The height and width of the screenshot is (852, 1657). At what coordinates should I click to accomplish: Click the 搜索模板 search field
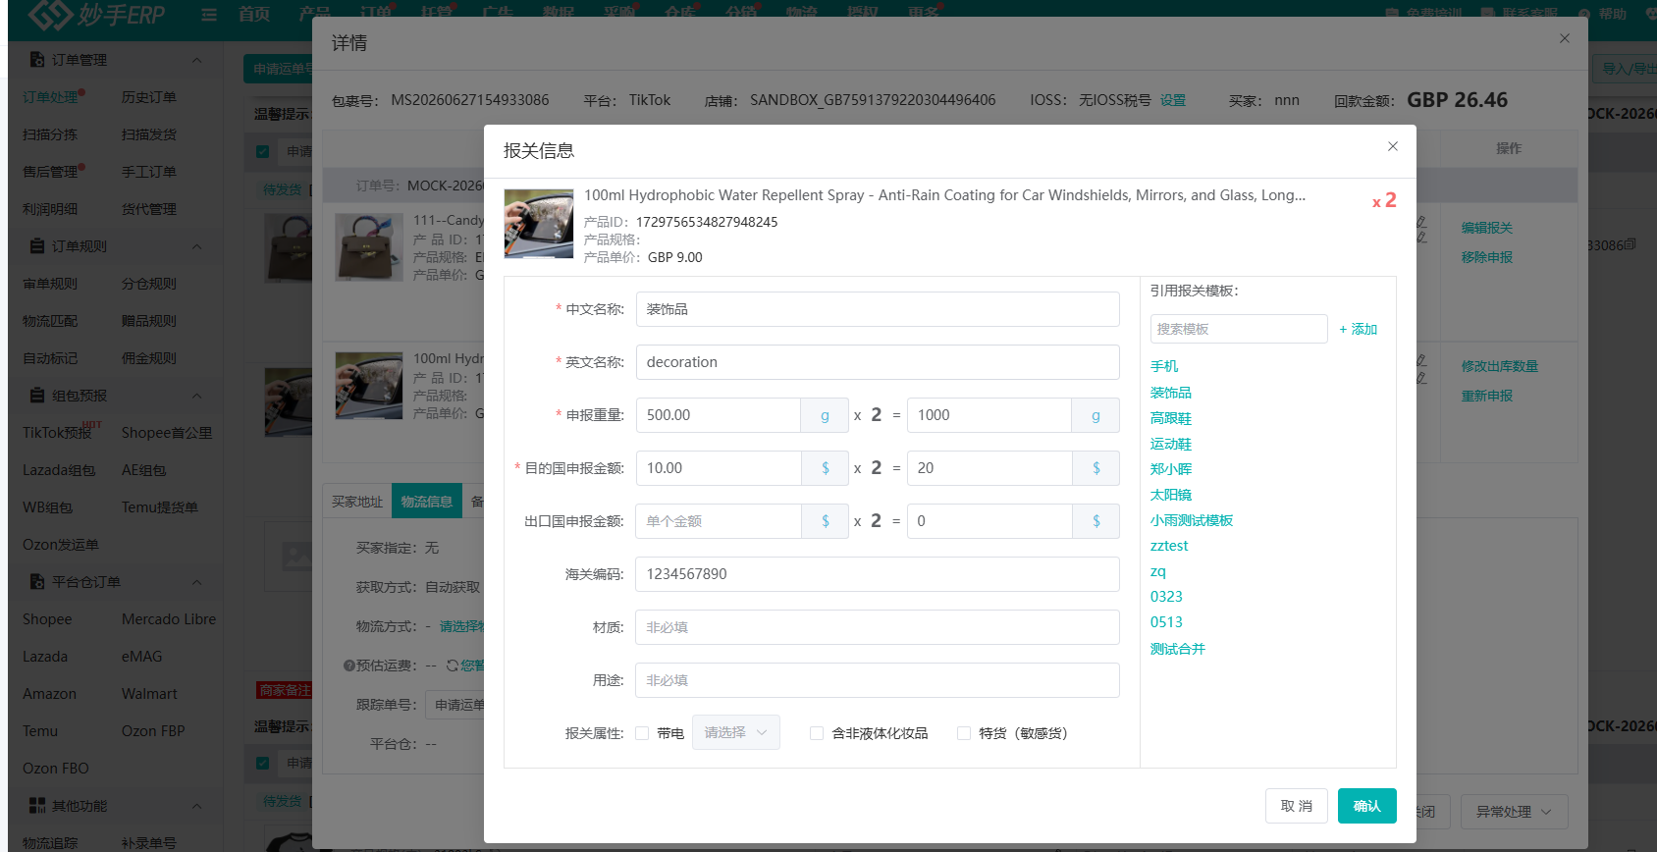pos(1239,329)
